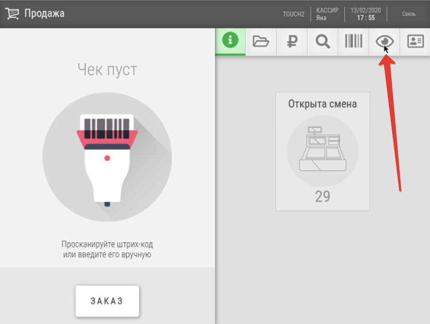Select the Продажа header title
Image resolution: width=430 pixels, height=324 pixels.
point(45,13)
